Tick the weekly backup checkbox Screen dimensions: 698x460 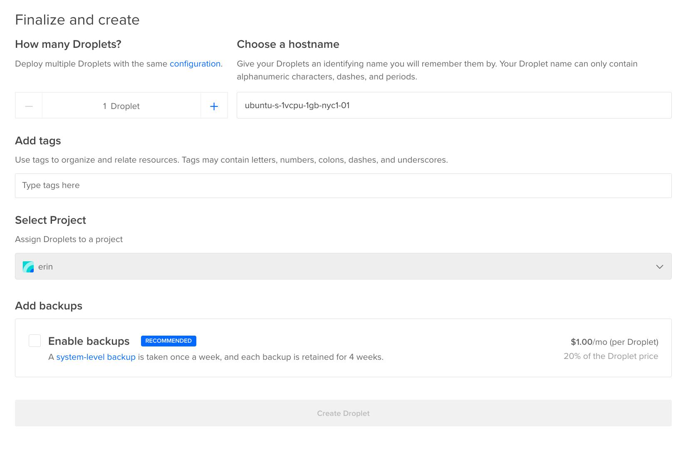(x=35, y=341)
